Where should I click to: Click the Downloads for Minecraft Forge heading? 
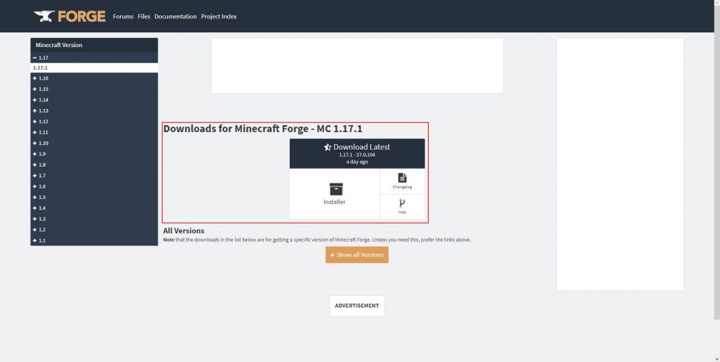pyautogui.click(x=263, y=129)
